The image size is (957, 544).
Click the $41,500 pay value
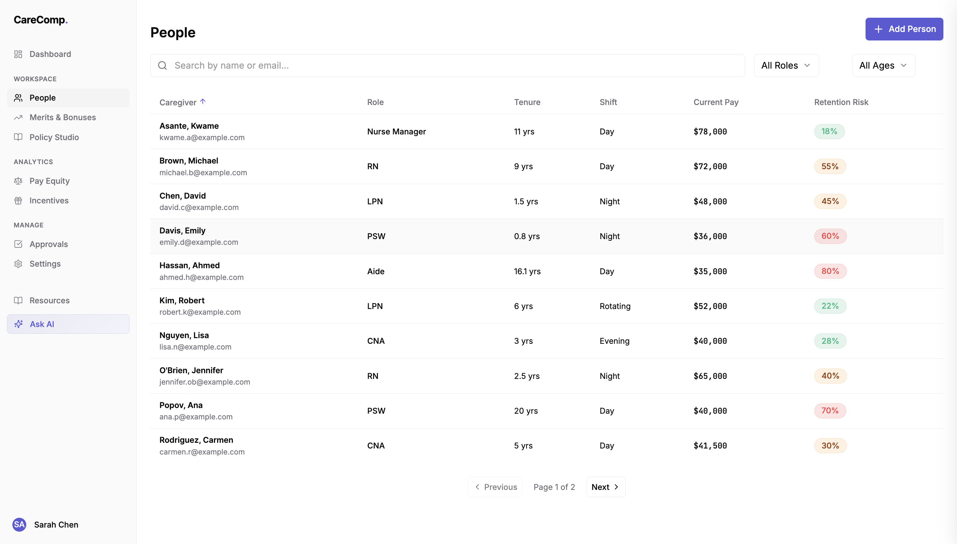click(710, 446)
